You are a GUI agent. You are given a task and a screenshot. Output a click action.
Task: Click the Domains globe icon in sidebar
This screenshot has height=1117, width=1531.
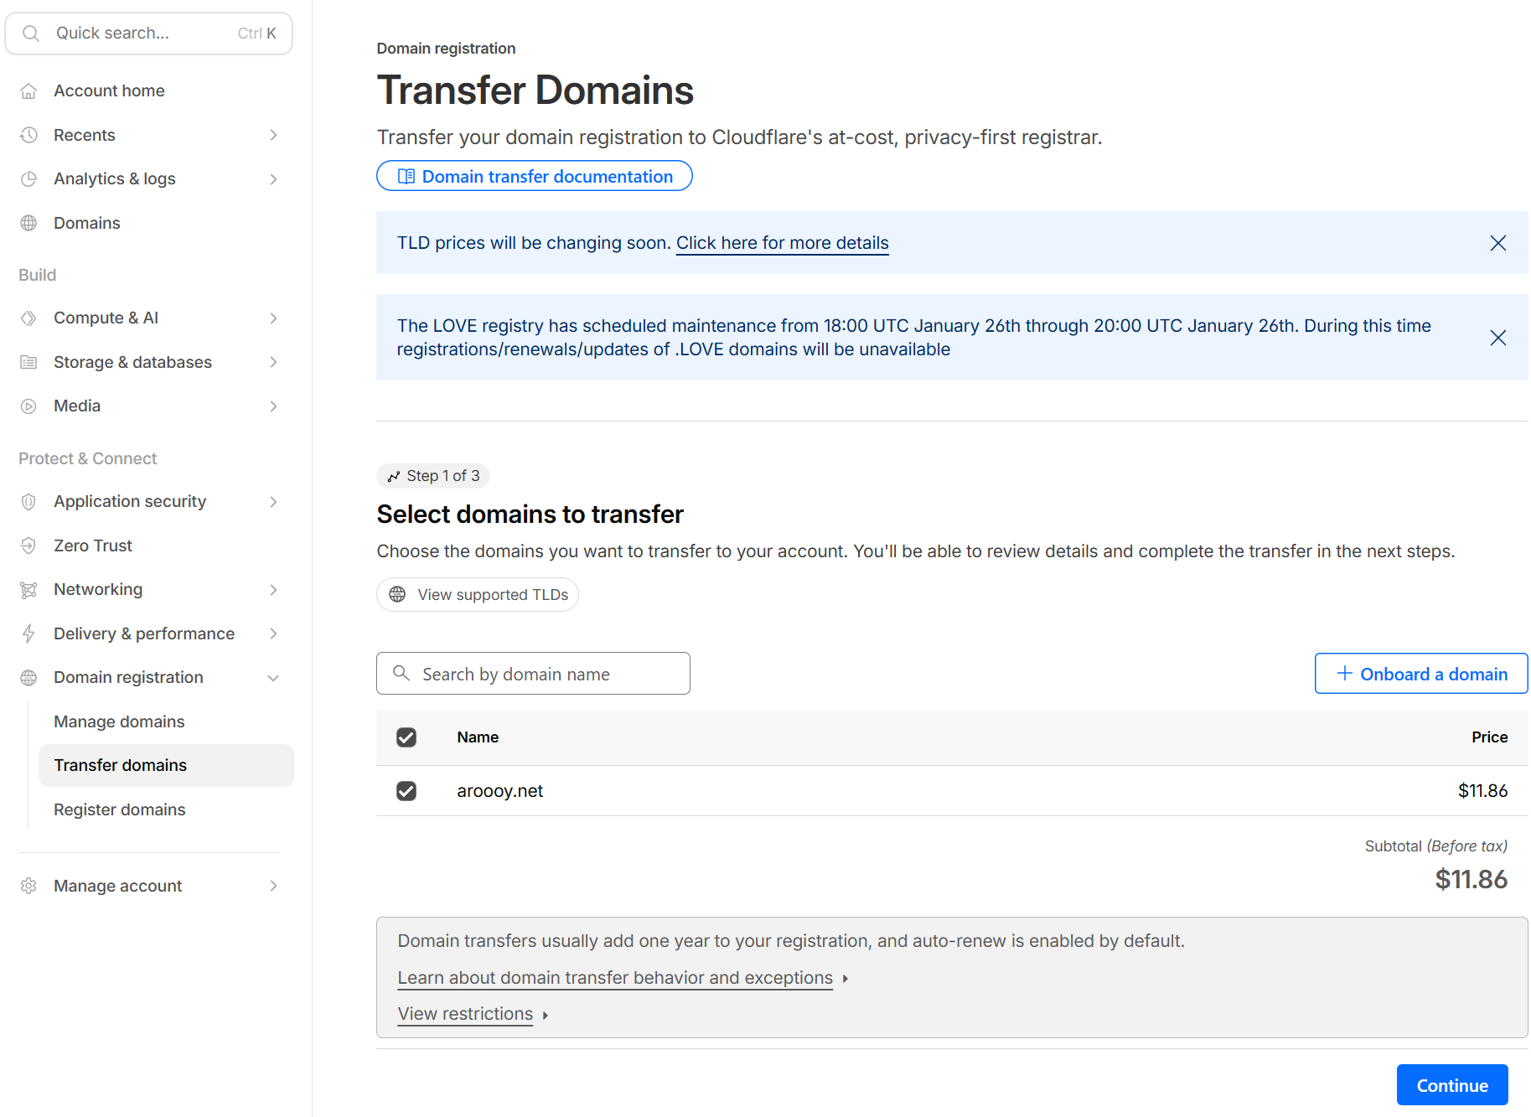pos(28,223)
